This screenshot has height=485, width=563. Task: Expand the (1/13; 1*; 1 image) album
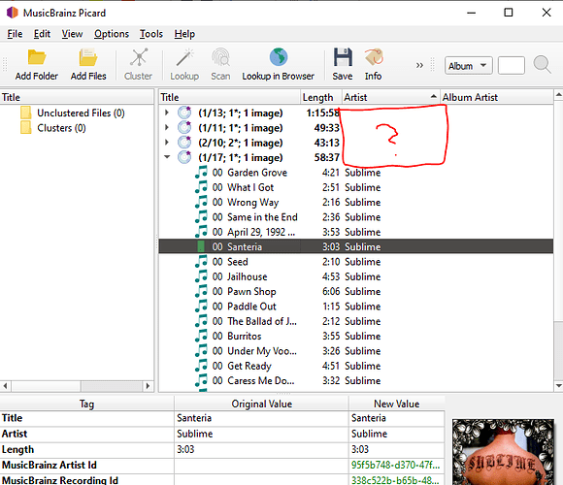tap(167, 113)
